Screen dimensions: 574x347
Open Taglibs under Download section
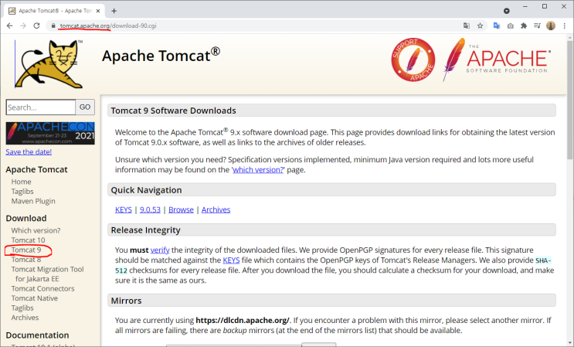tap(22, 308)
